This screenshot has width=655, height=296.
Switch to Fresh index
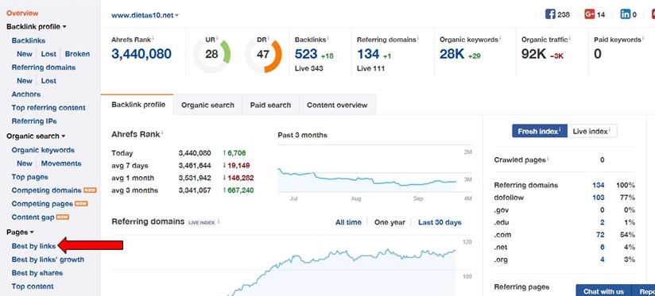pyautogui.click(x=540, y=131)
